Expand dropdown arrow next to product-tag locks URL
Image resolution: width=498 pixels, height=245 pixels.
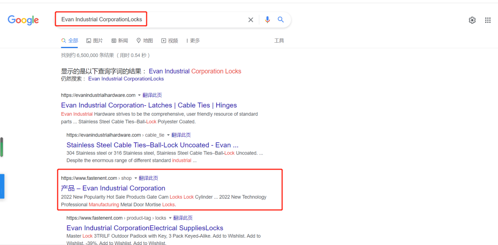pyautogui.click(x=170, y=218)
